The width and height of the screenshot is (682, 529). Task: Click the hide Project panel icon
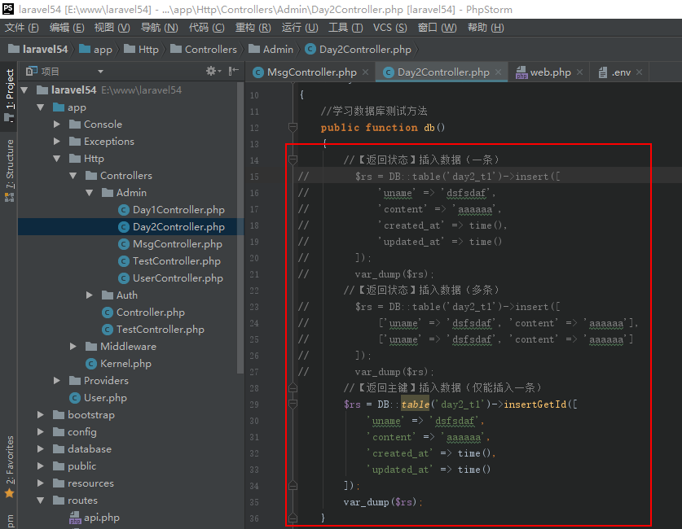[x=232, y=72]
